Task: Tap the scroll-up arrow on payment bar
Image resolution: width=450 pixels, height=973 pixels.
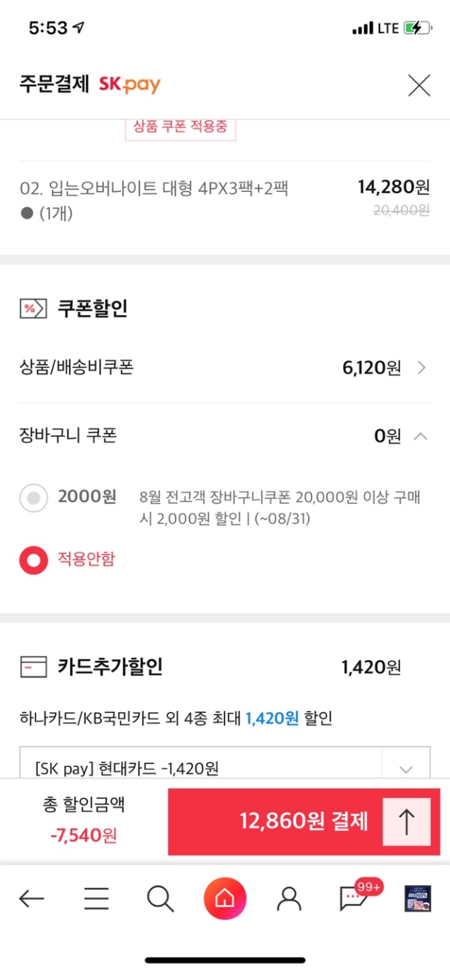Action: [407, 821]
